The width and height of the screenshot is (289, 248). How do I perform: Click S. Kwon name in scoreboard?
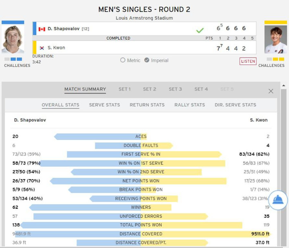click(x=56, y=48)
